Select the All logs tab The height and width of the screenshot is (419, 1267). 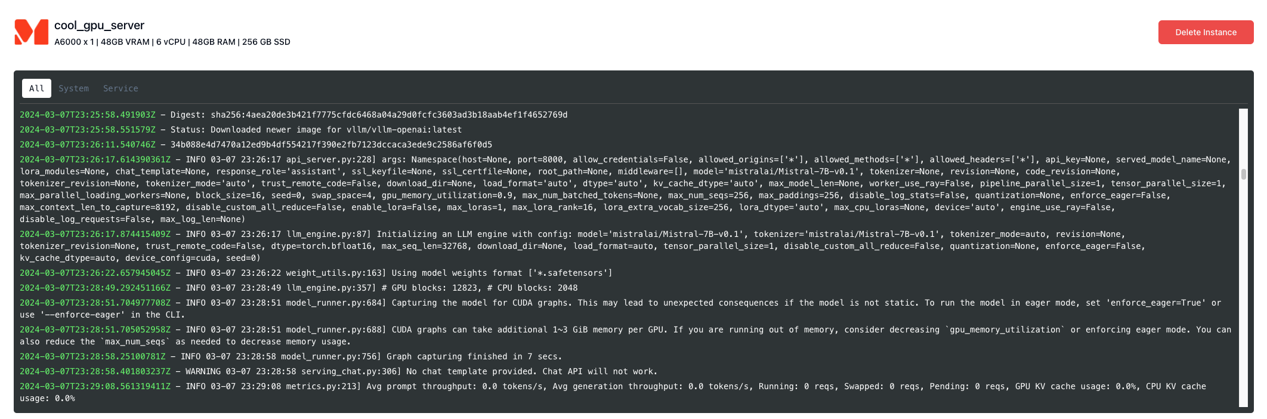(x=36, y=88)
